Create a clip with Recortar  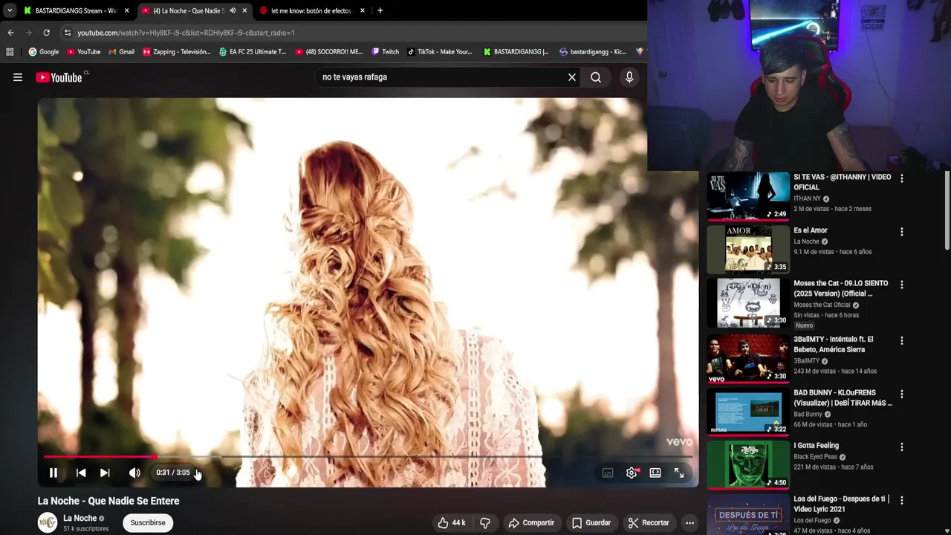pyautogui.click(x=648, y=522)
